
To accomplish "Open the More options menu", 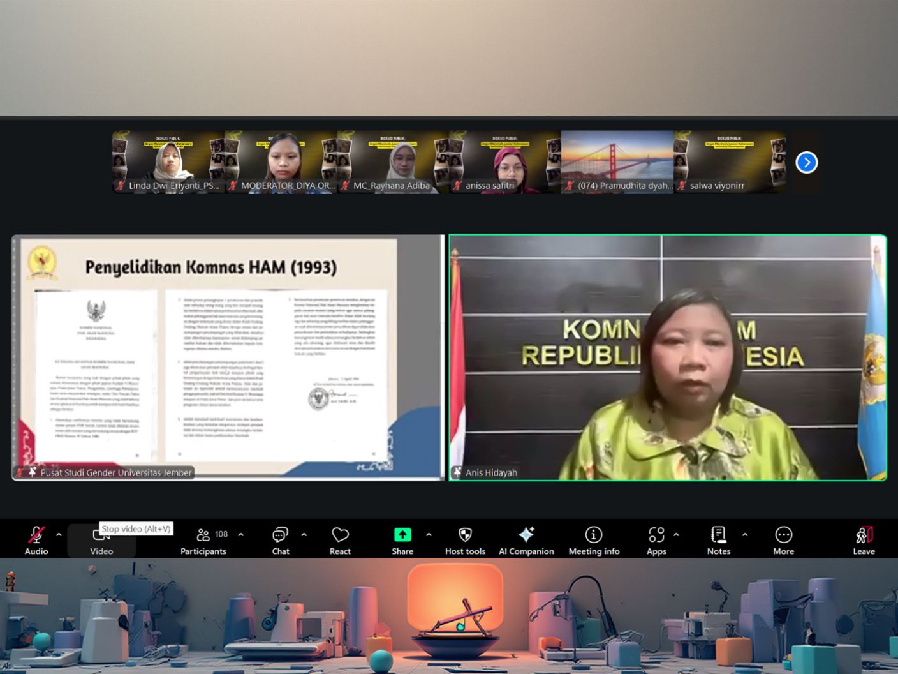I will pyautogui.click(x=783, y=540).
